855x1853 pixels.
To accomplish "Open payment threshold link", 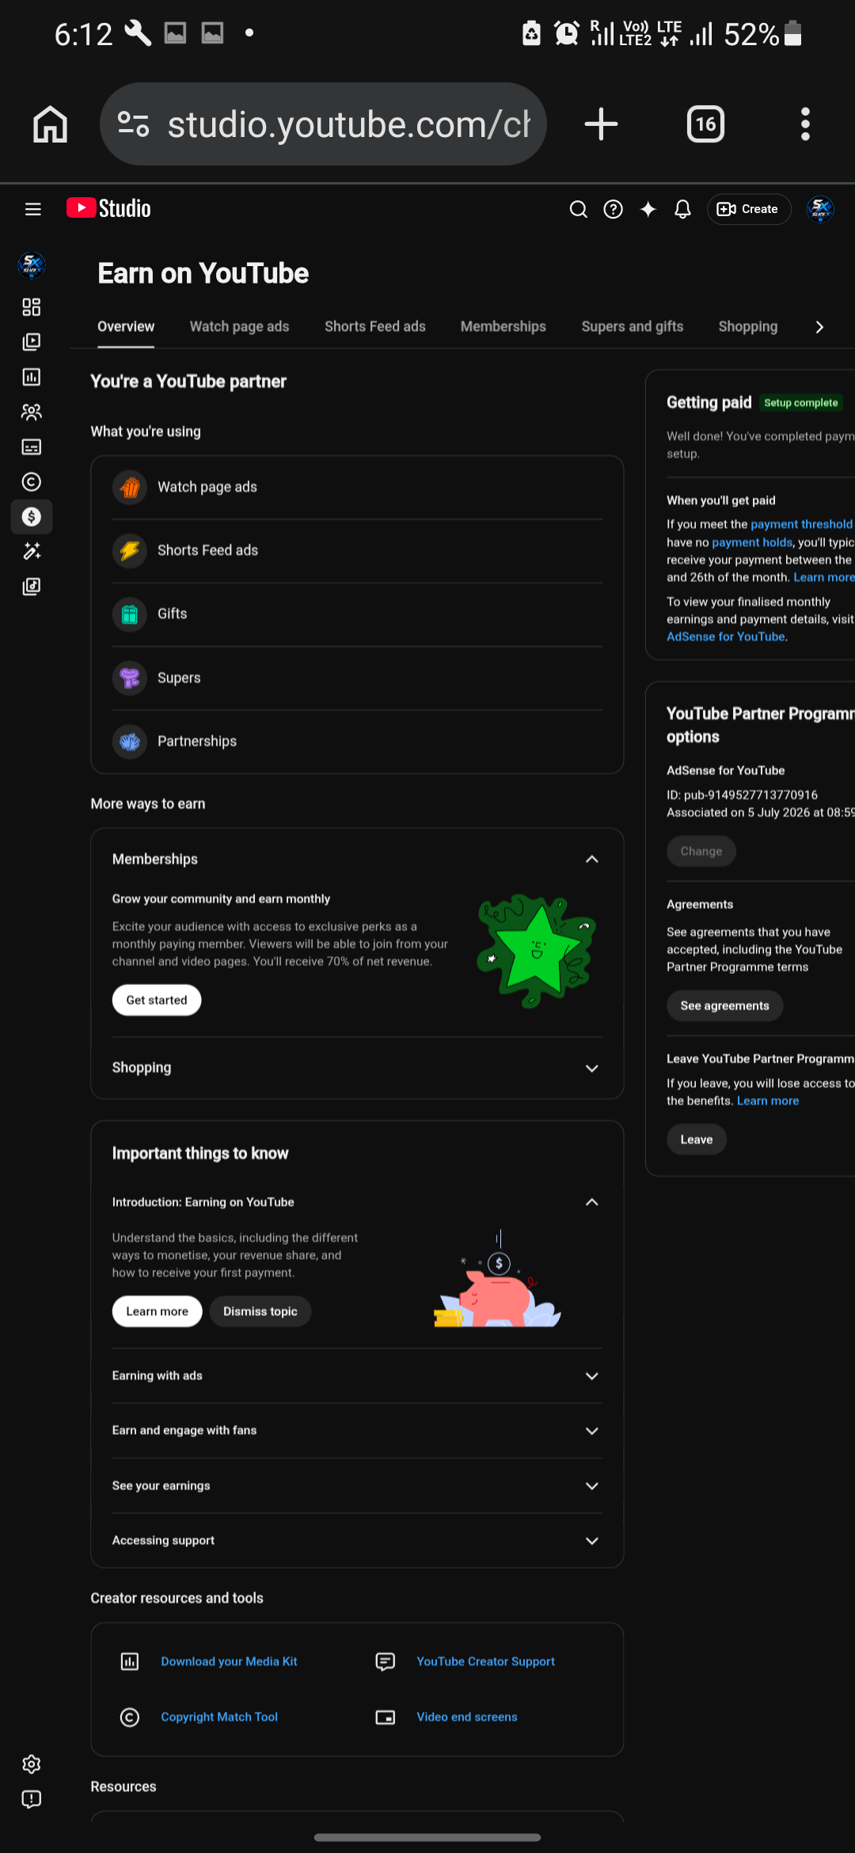I will pos(801,524).
